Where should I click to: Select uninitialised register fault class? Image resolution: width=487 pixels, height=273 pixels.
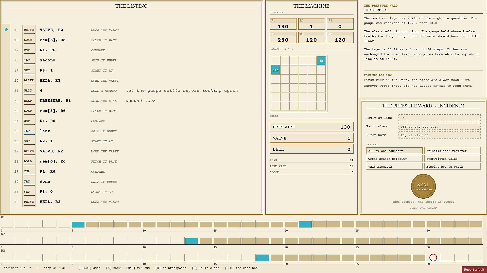452,151
